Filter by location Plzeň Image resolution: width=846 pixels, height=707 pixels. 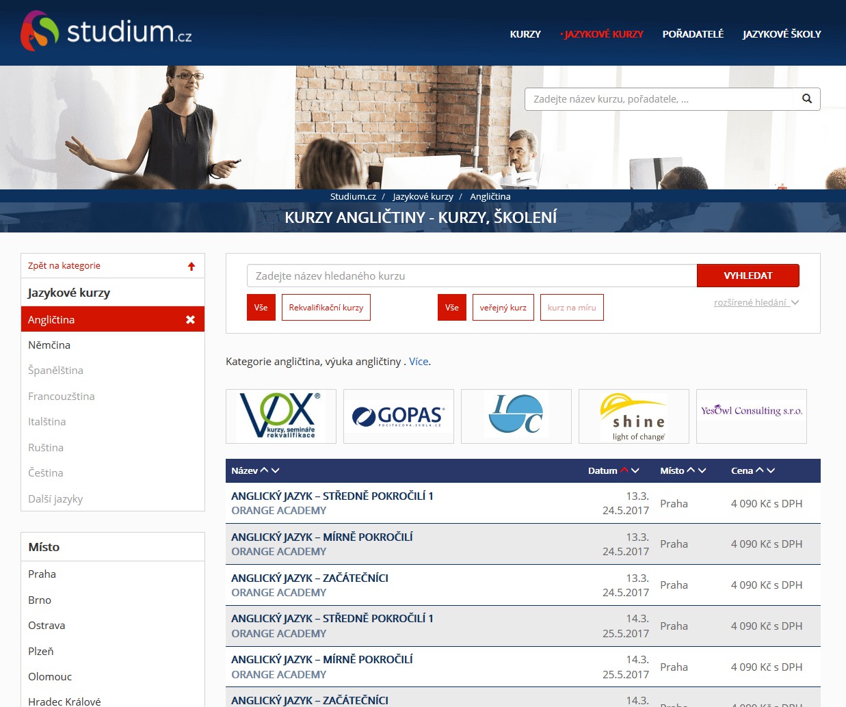click(x=113, y=652)
